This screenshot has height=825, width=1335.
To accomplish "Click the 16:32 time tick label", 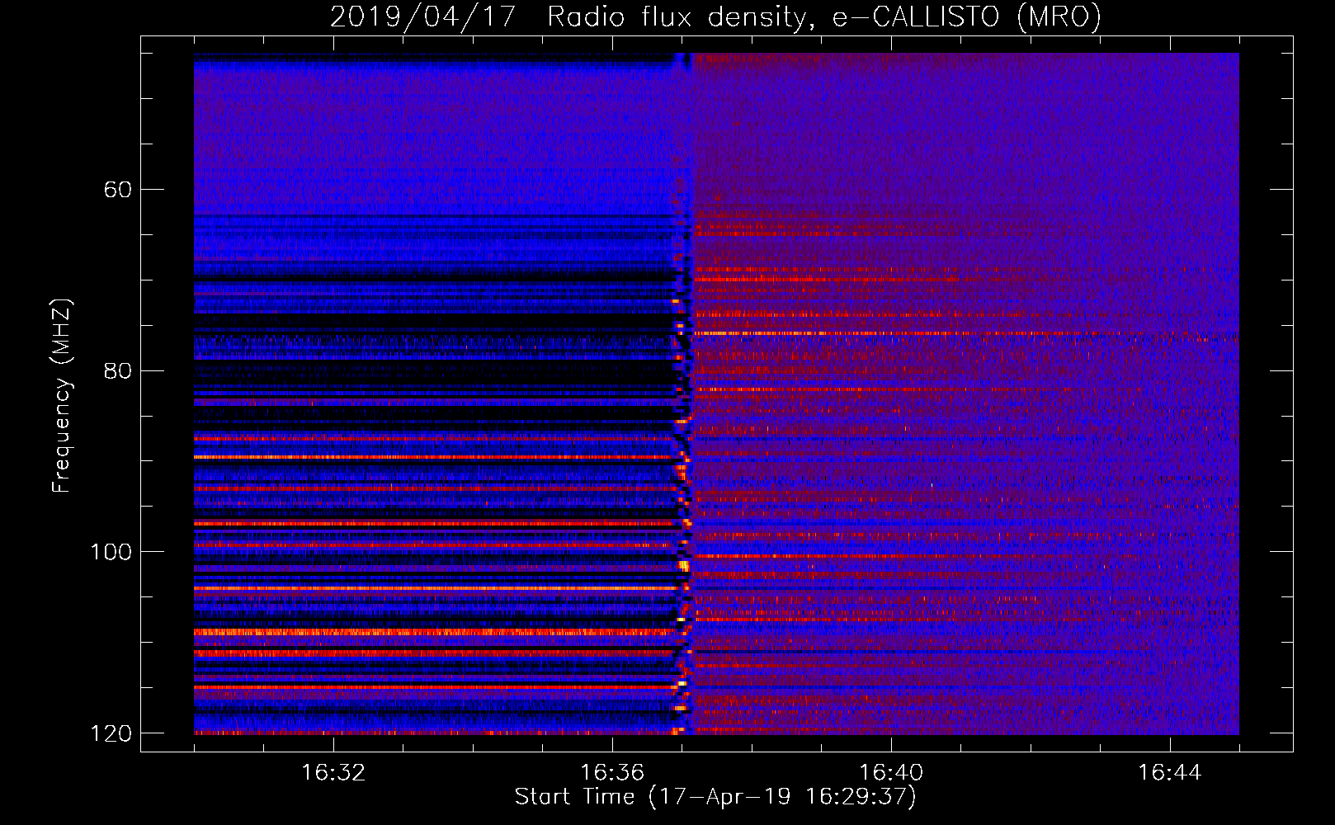I will (333, 772).
